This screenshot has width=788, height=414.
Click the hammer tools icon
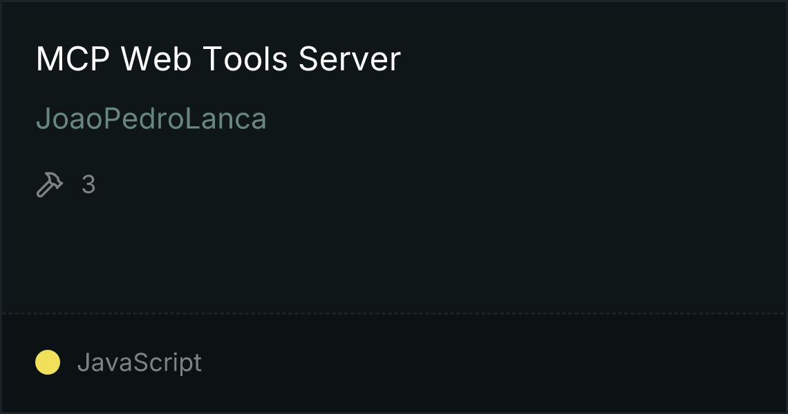50,184
